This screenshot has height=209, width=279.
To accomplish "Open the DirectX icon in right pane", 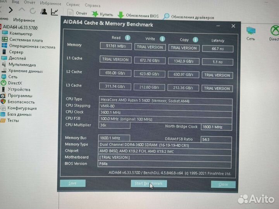I will coord(274,33).
